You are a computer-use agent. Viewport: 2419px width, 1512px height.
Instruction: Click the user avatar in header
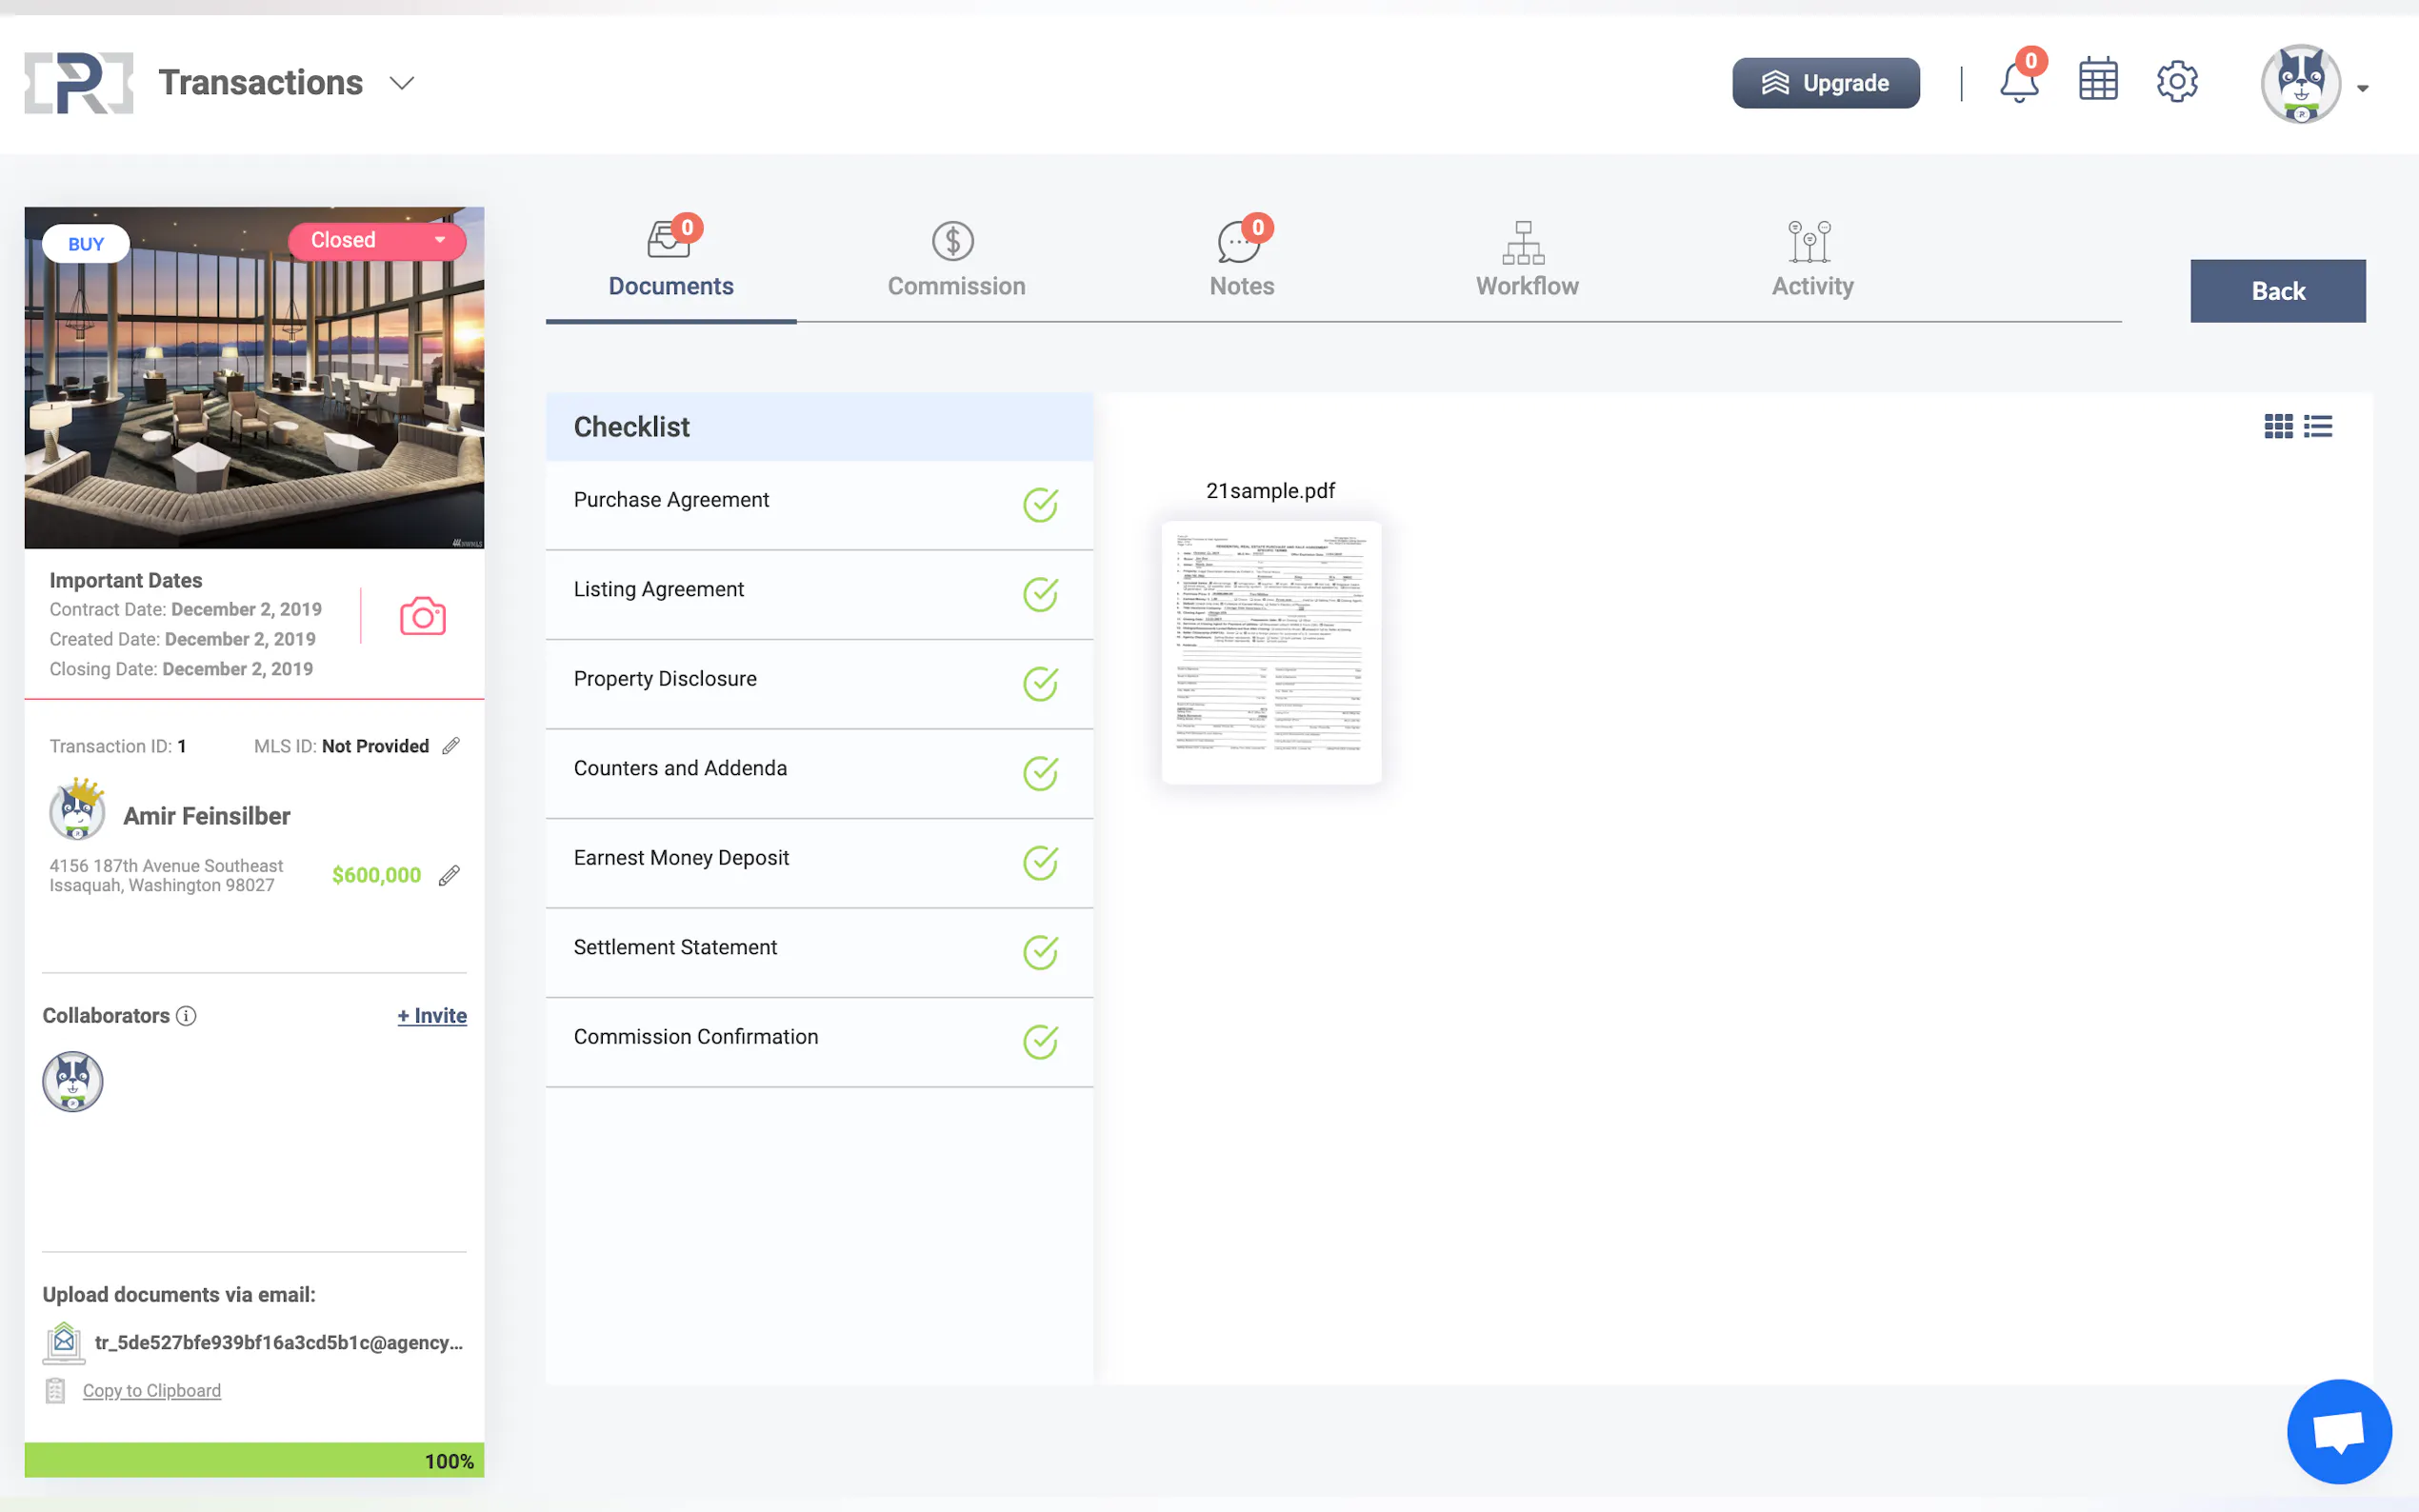(2300, 84)
